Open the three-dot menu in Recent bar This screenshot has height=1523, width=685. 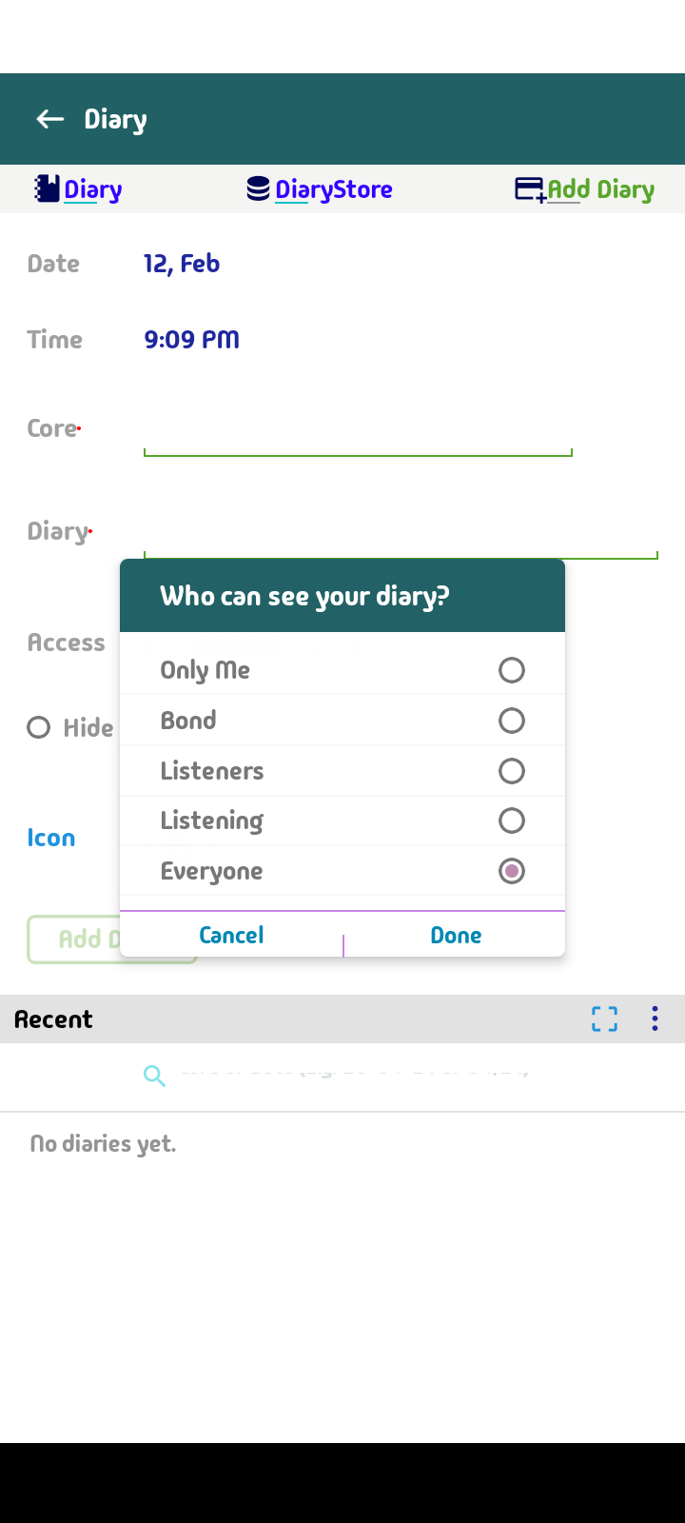(x=655, y=1019)
